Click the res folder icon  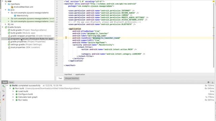(x=9, y=24)
